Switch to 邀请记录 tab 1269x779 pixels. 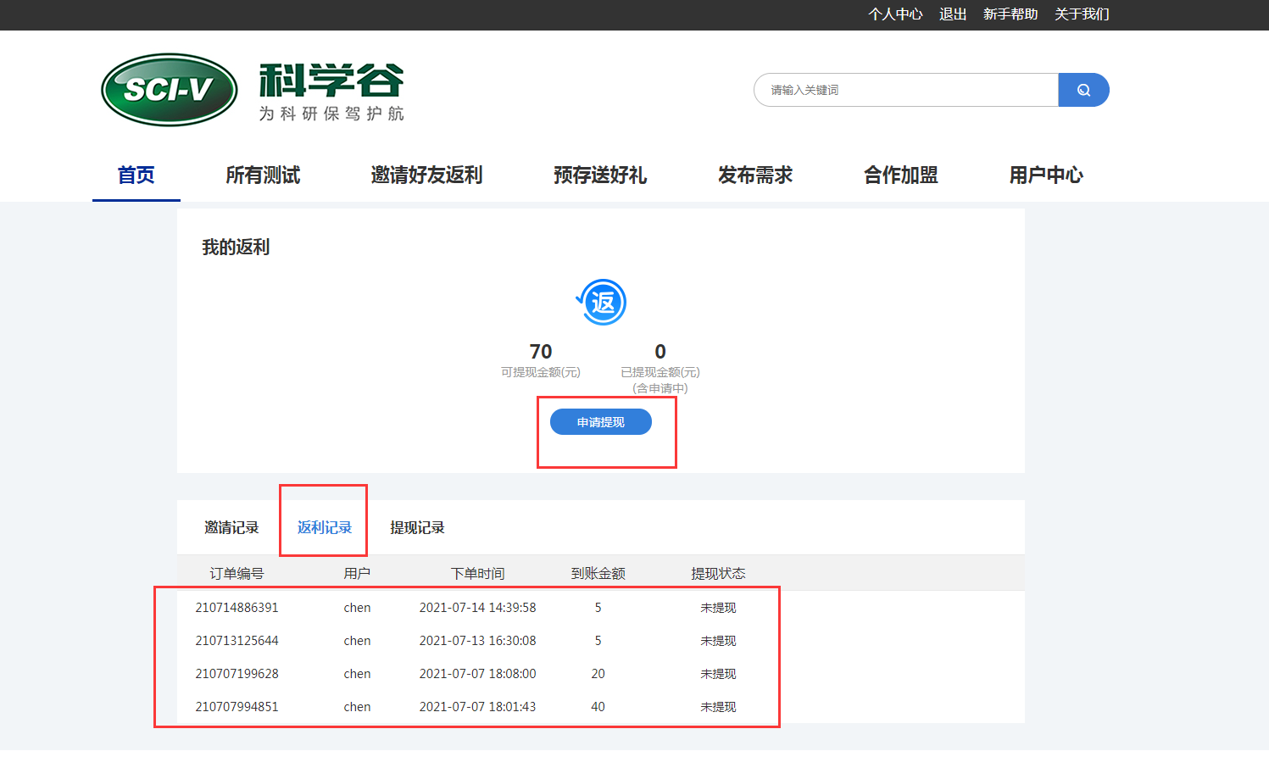point(231,527)
